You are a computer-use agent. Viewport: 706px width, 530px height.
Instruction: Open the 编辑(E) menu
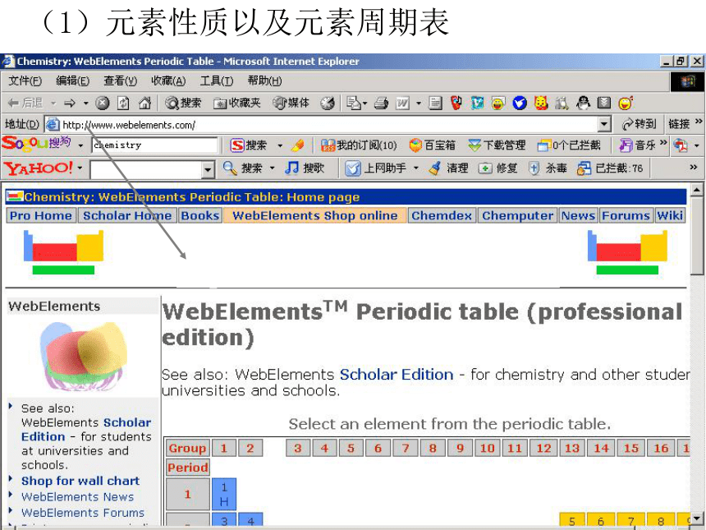coord(72,81)
